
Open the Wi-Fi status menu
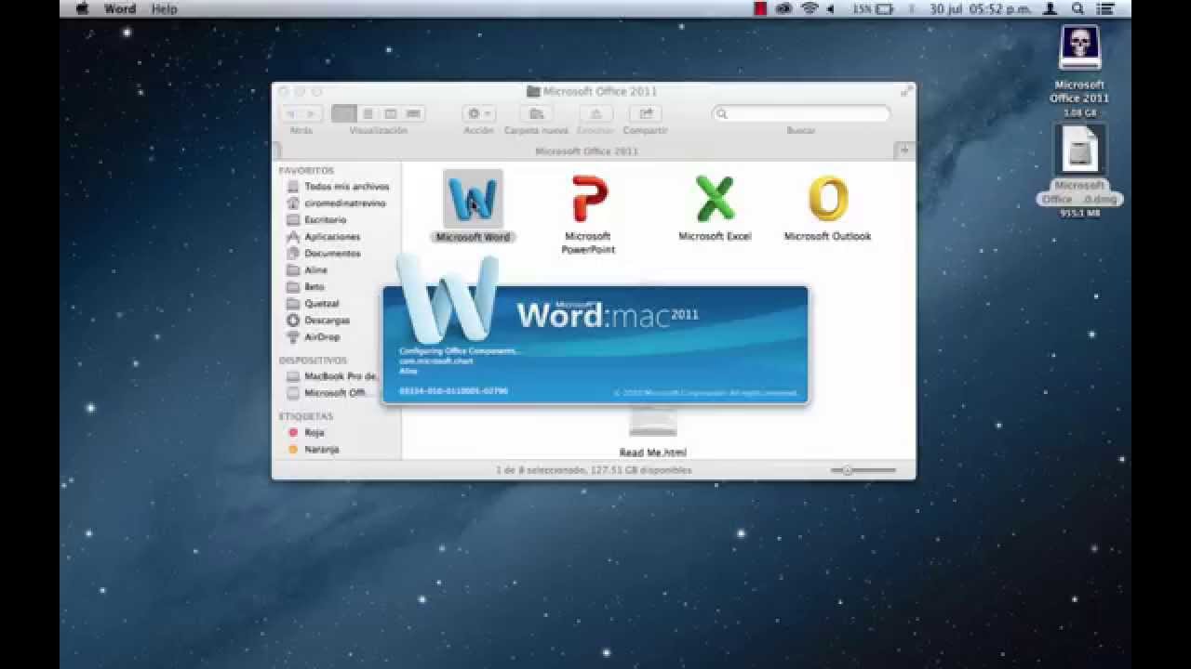[x=809, y=8]
